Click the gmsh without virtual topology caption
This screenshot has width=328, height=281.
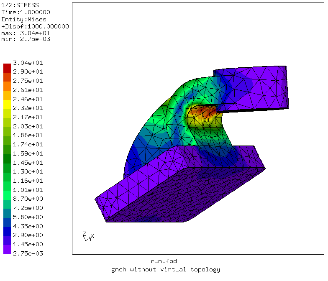166,270
